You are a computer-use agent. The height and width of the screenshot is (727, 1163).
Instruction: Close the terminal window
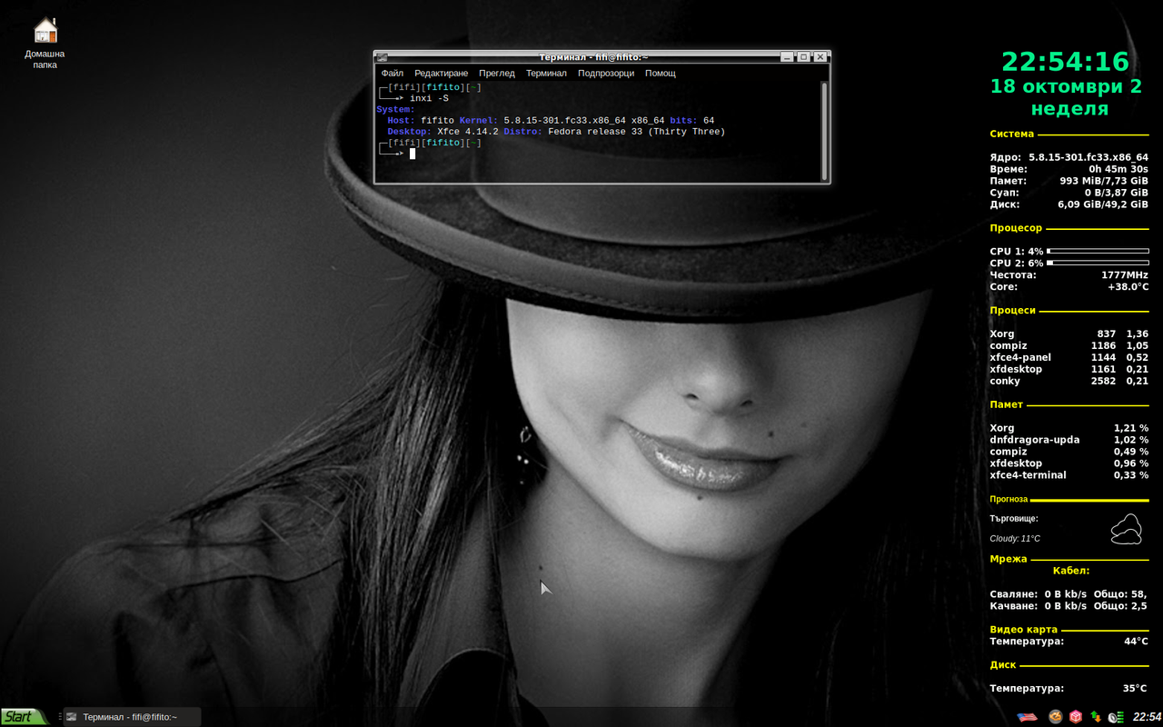(820, 57)
